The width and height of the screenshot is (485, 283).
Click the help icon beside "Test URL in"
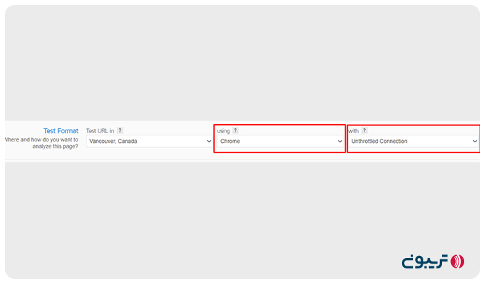pos(120,130)
